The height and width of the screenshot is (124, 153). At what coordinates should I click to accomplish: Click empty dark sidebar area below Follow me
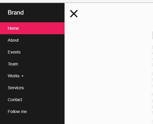point(32,121)
